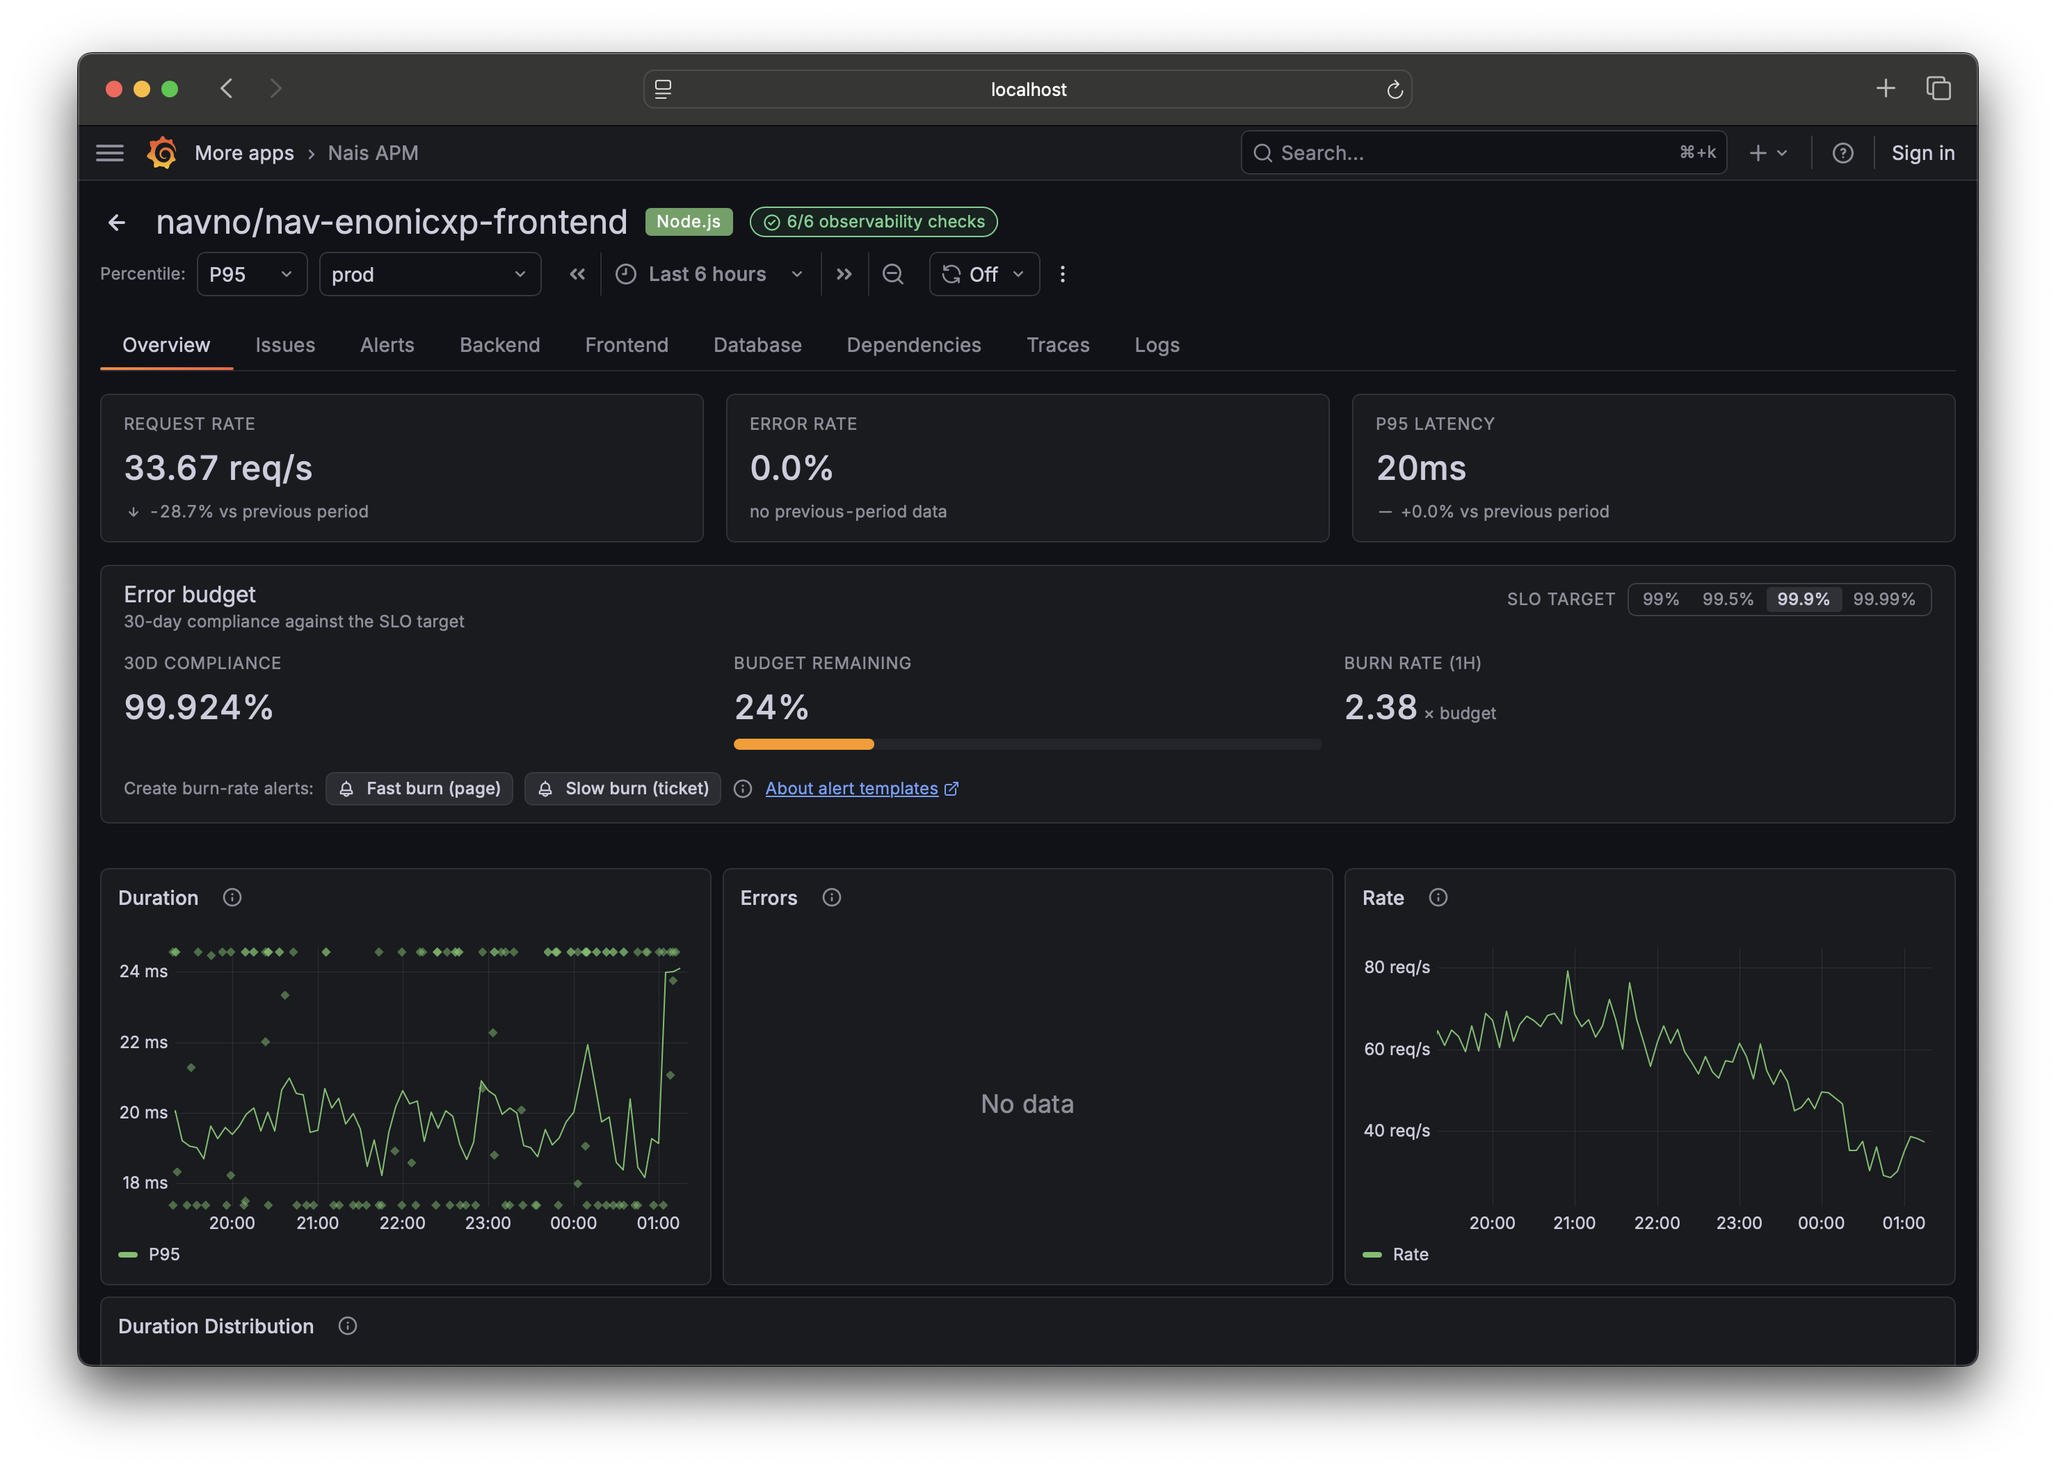Click the info icon next to Duration
This screenshot has height=1469, width=2056.
[232, 897]
